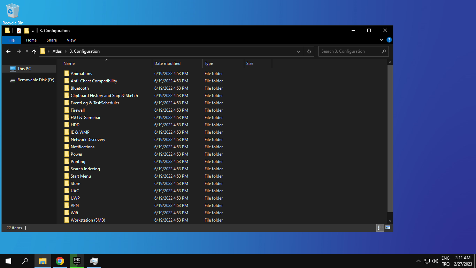
Task: Switch to the Share ribbon tab
Action: click(x=52, y=40)
